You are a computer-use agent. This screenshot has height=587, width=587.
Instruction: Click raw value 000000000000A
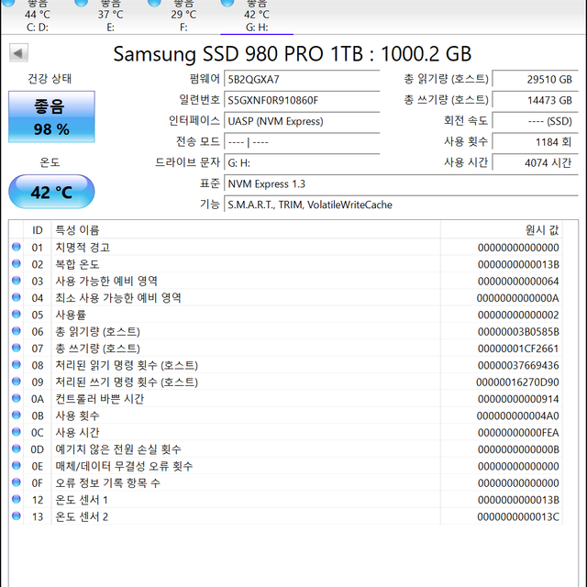517,298
